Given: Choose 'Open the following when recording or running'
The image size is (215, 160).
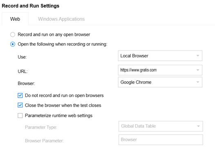Looking at the screenshot, I should tap(13, 44).
